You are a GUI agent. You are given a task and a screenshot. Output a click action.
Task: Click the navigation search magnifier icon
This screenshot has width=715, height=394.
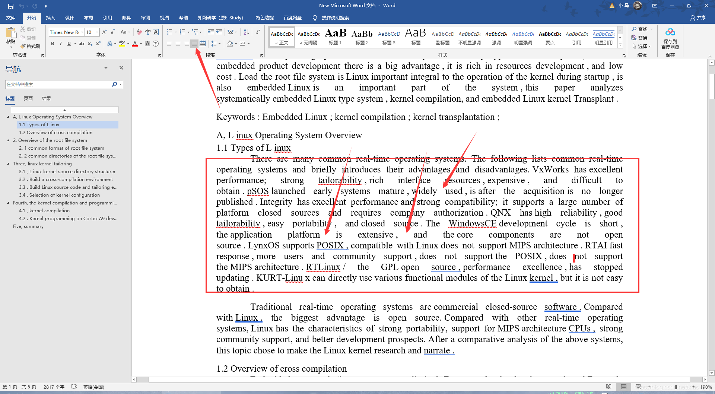(114, 85)
